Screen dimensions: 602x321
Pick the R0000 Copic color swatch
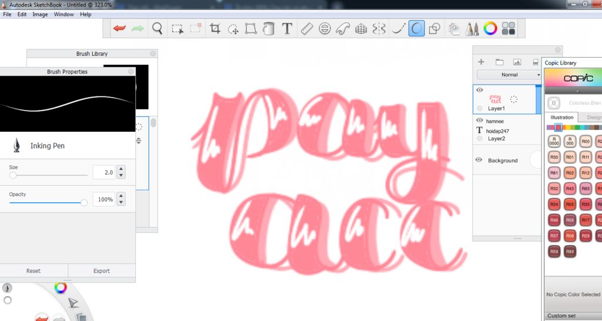tap(554, 141)
